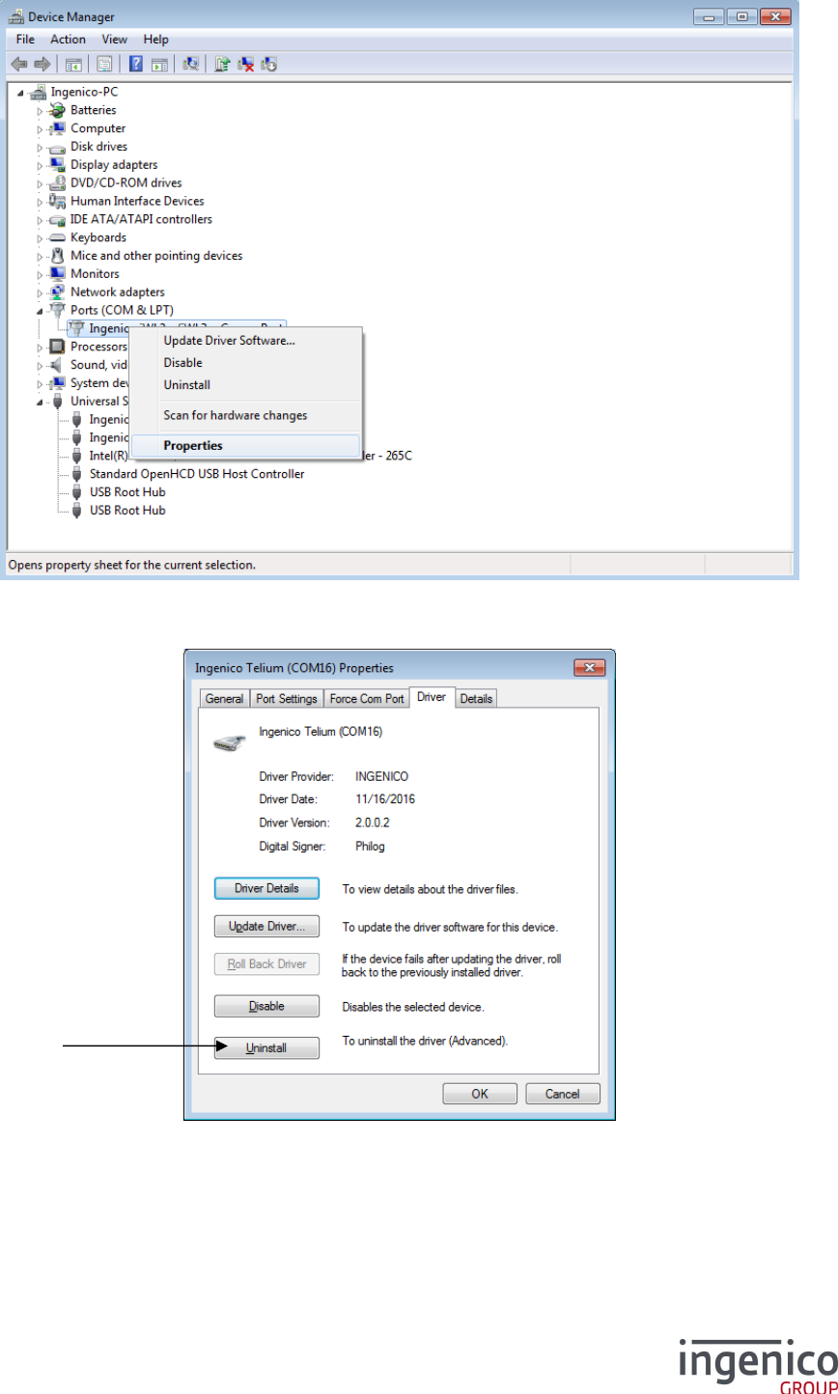This screenshot has width=838, height=1394.
Task: Switch to the Details tab
Action: (476, 699)
